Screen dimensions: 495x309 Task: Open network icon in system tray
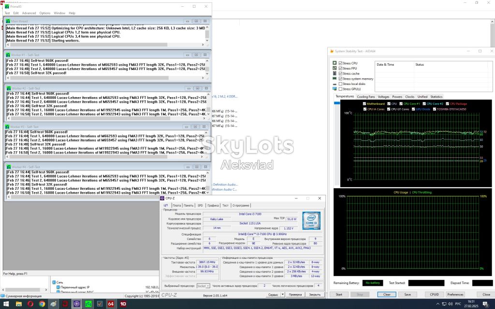pos(444,304)
